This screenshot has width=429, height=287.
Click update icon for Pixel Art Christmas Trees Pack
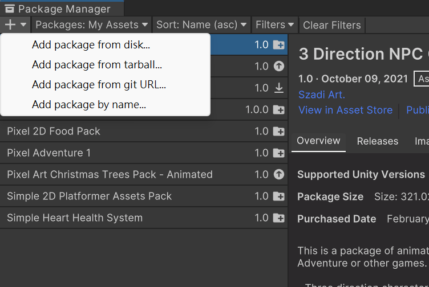click(x=279, y=174)
